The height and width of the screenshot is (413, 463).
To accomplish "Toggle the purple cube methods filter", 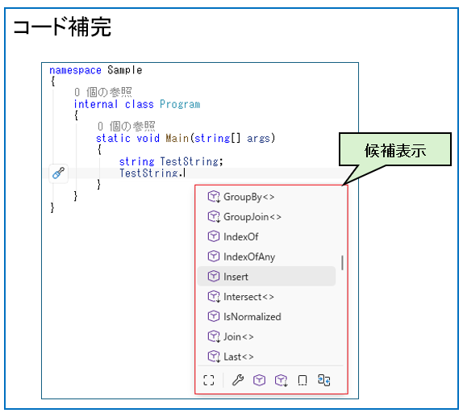I will (259, 380).
